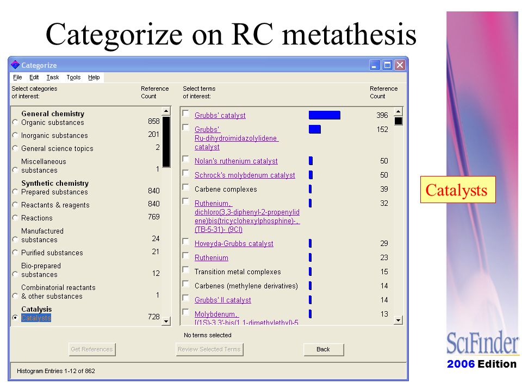This screenshot has width=522, height=391.
Task: Open the Help menu
Action: [x=94, y=78]
